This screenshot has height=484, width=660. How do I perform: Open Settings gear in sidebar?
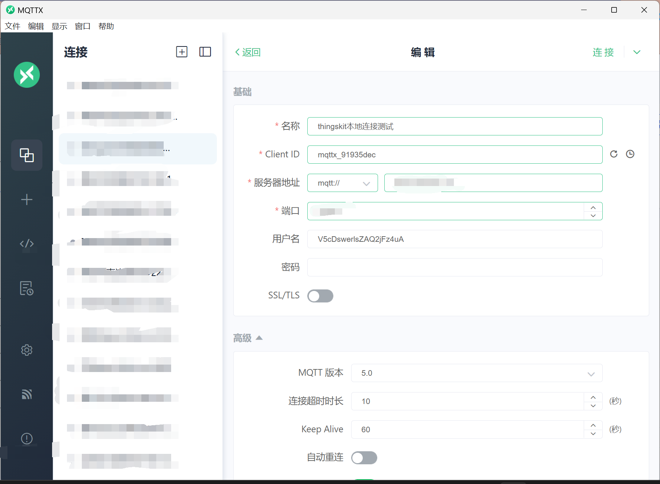tap(27, 350)
